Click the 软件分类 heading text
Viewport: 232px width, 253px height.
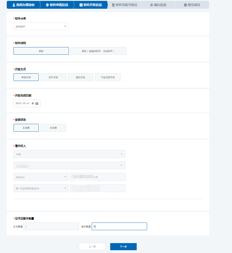pyautogui.click(x=21, y=19)
